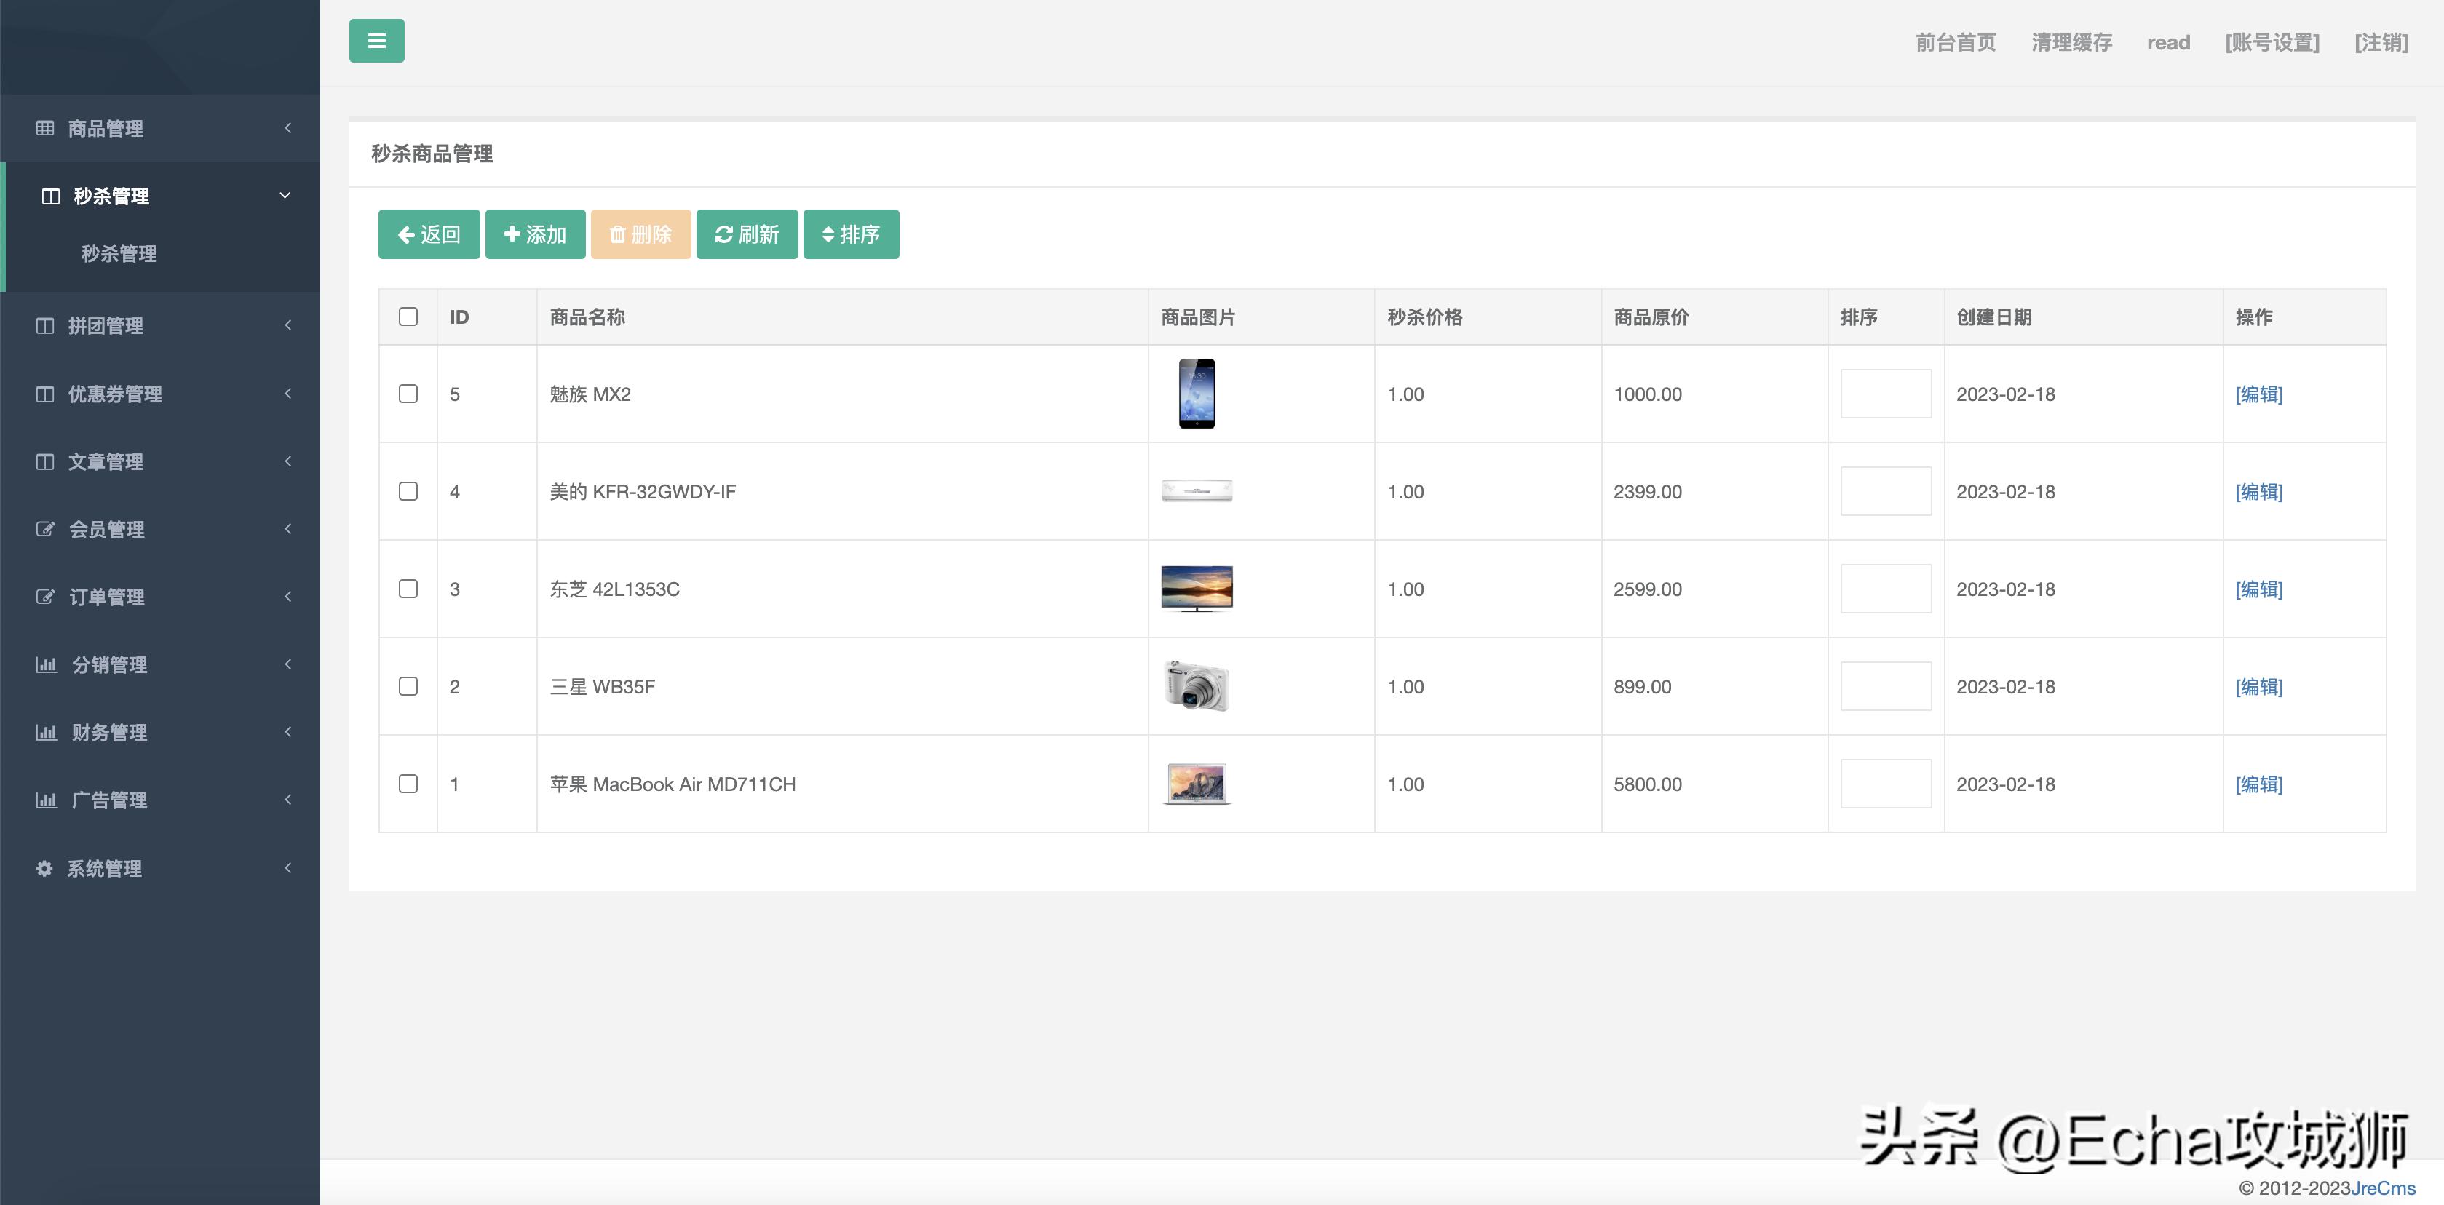Image resolution: width=2444 pixels, height=1205 pixels.
Task: Click sort order field for MacBook Air row
Action: pos(1885,784)
